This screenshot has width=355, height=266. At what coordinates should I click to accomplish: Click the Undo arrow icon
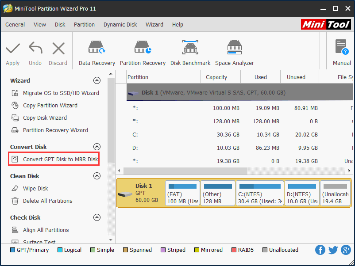pyautogui.click(x=35, y=48)
